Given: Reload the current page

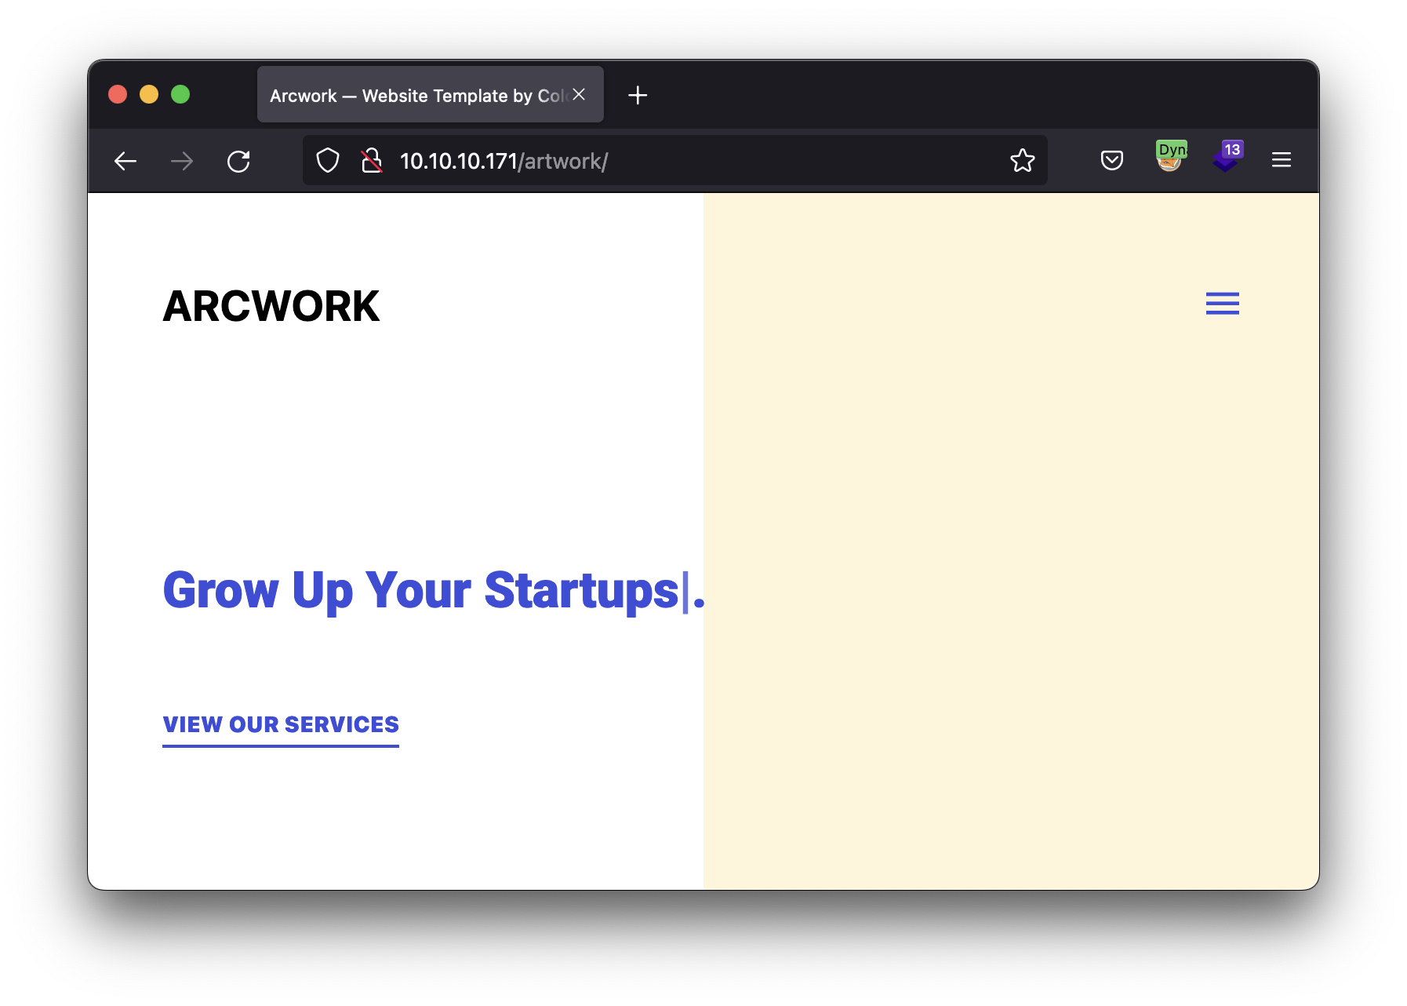Looking at the screenshot, I should [x=238, y=162].
